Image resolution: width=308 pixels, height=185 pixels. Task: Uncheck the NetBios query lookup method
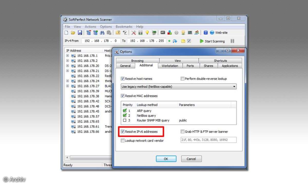coord(125,116)
